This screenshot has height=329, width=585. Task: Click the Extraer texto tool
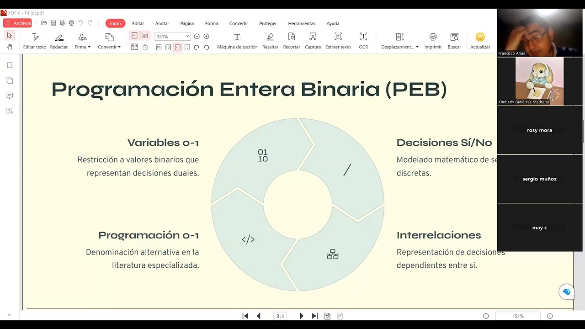click(x=338, y=41)
